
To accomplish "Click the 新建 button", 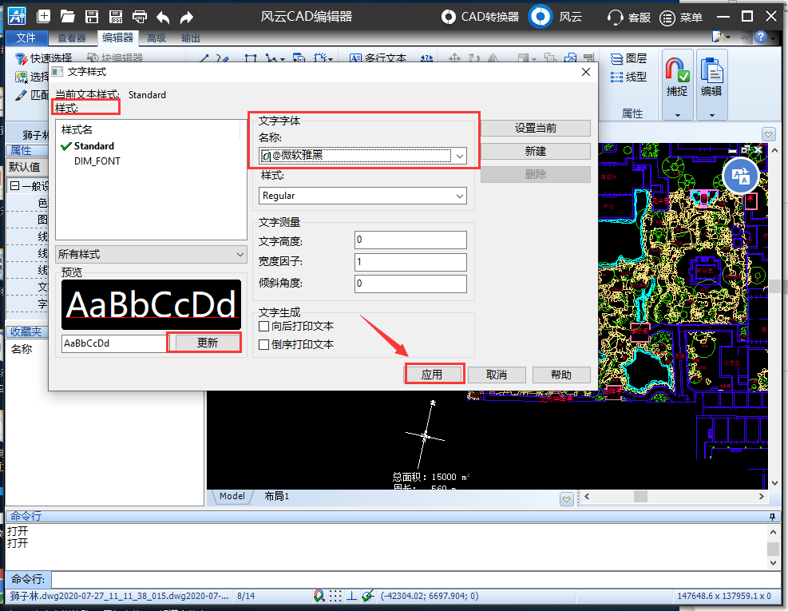I will 536,152.
